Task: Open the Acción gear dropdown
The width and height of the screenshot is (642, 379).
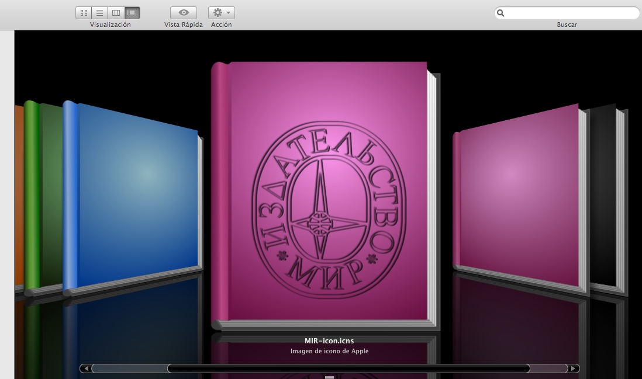Action: (x=222, y=13)
